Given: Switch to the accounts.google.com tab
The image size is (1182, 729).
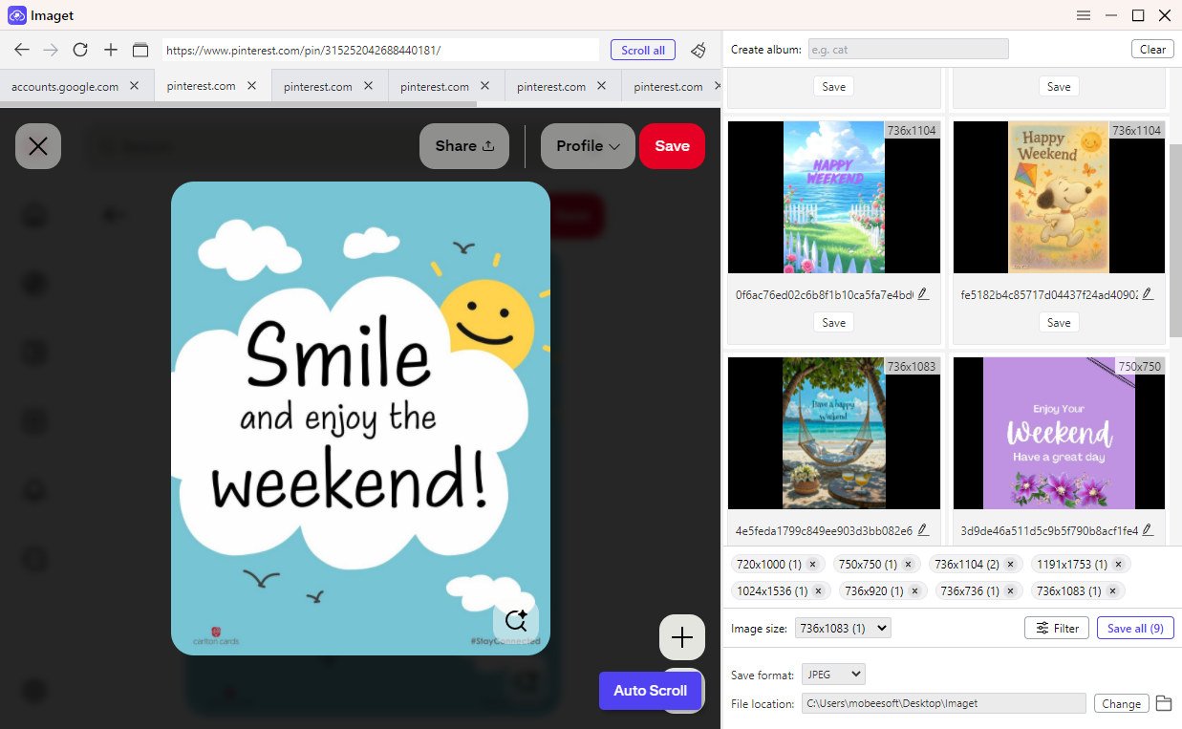Looking at the screenshot, I should [x=65, y=86].
